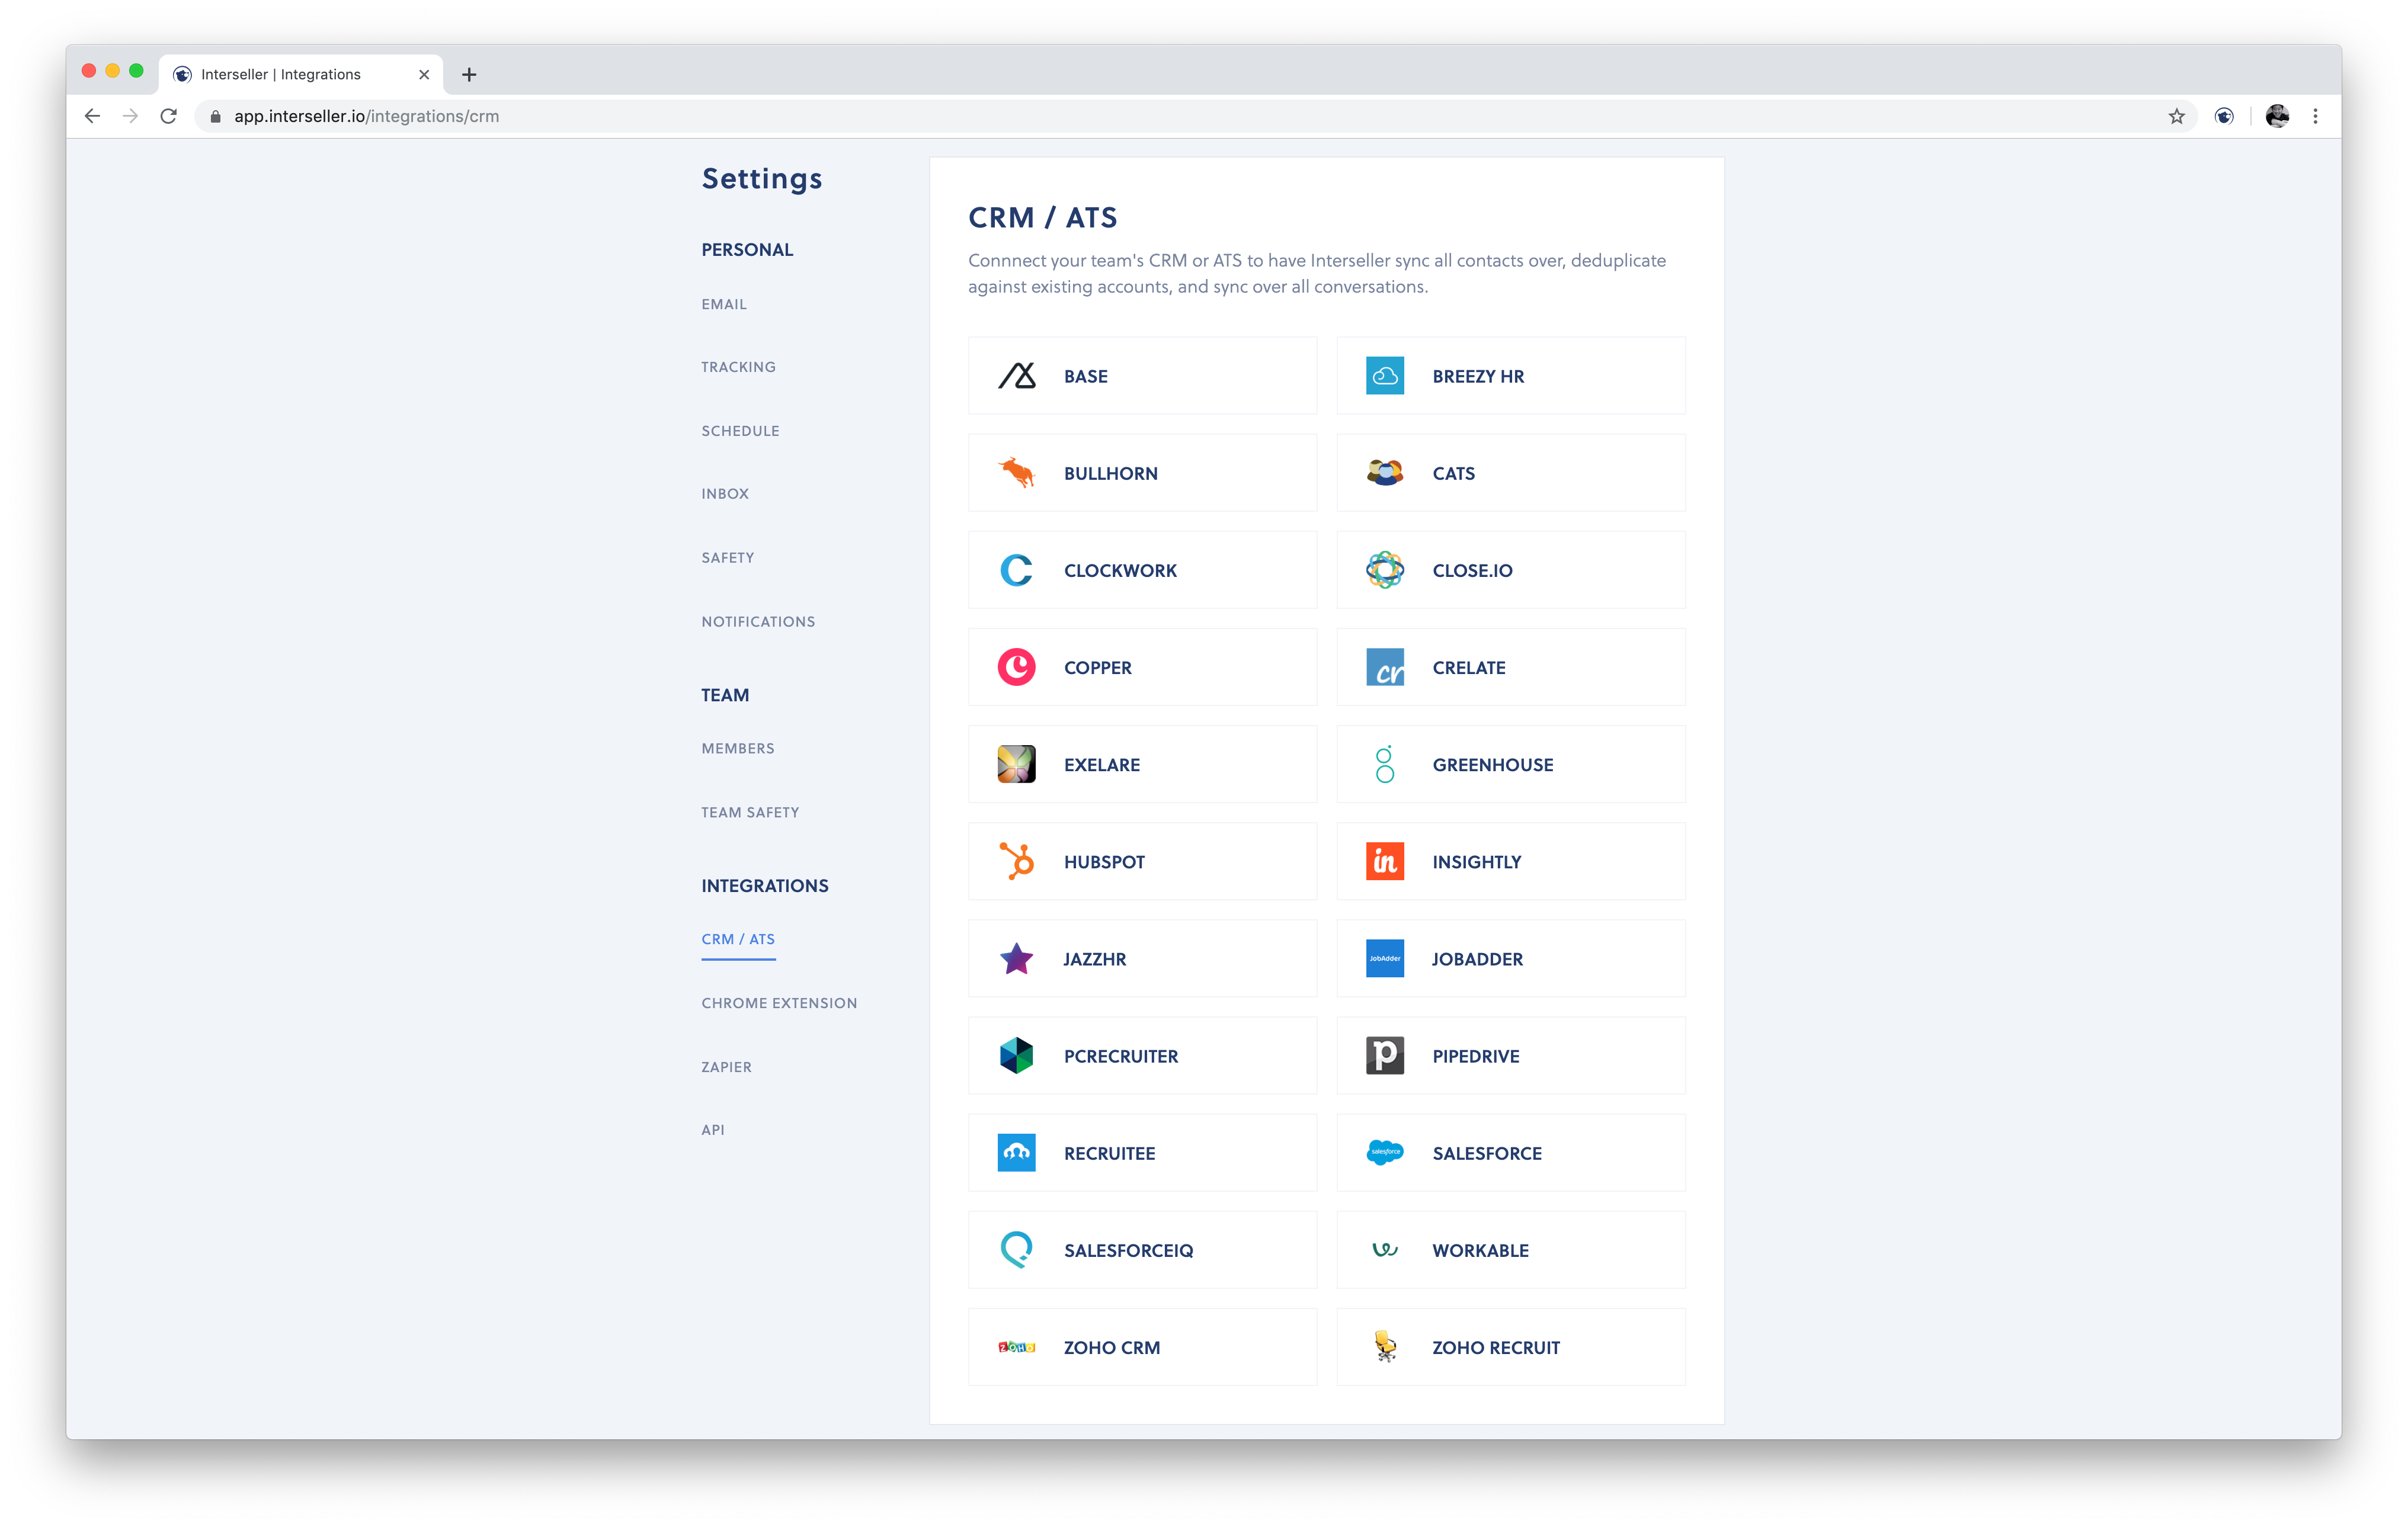Click the Crelate cr icon

pos(1384,666)
